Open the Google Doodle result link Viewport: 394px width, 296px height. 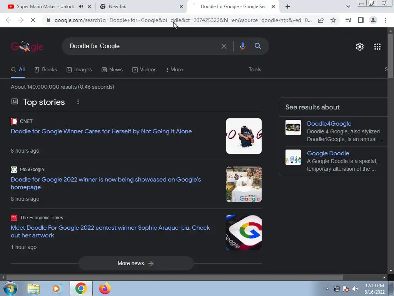328,153
